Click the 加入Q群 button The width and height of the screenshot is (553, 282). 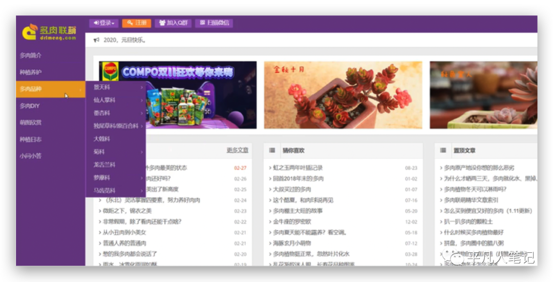point(173,23)
